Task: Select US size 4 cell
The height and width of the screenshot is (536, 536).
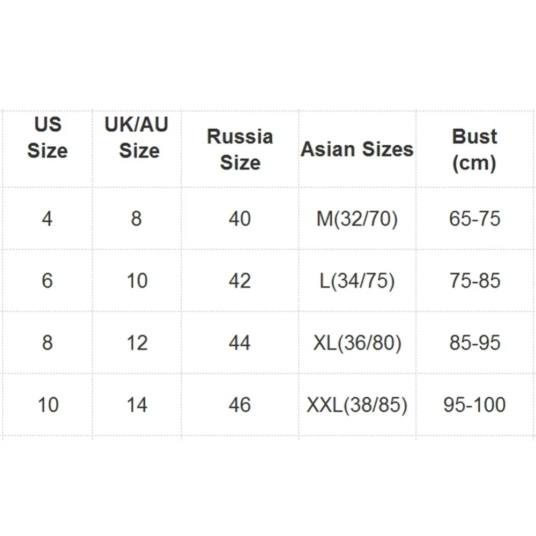Action: [x=48, y=219]
